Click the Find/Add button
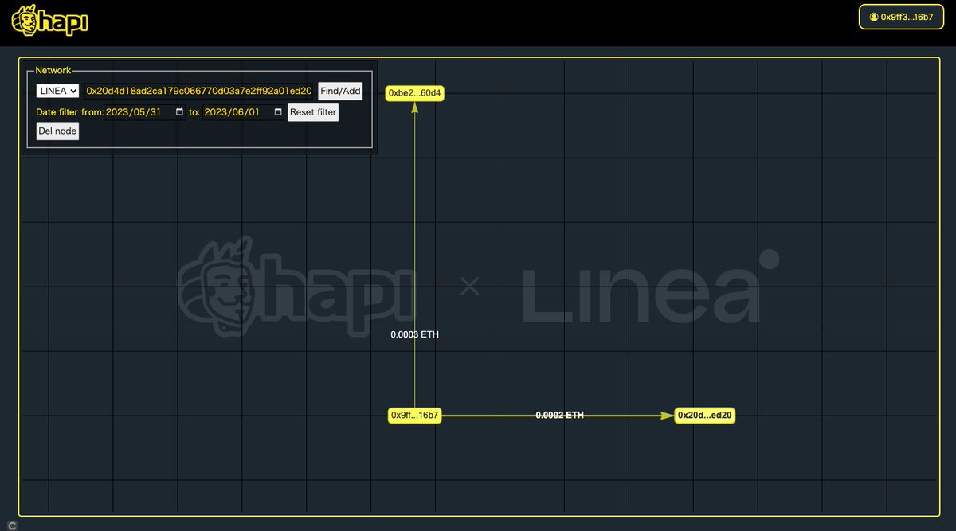 point(340,91)
